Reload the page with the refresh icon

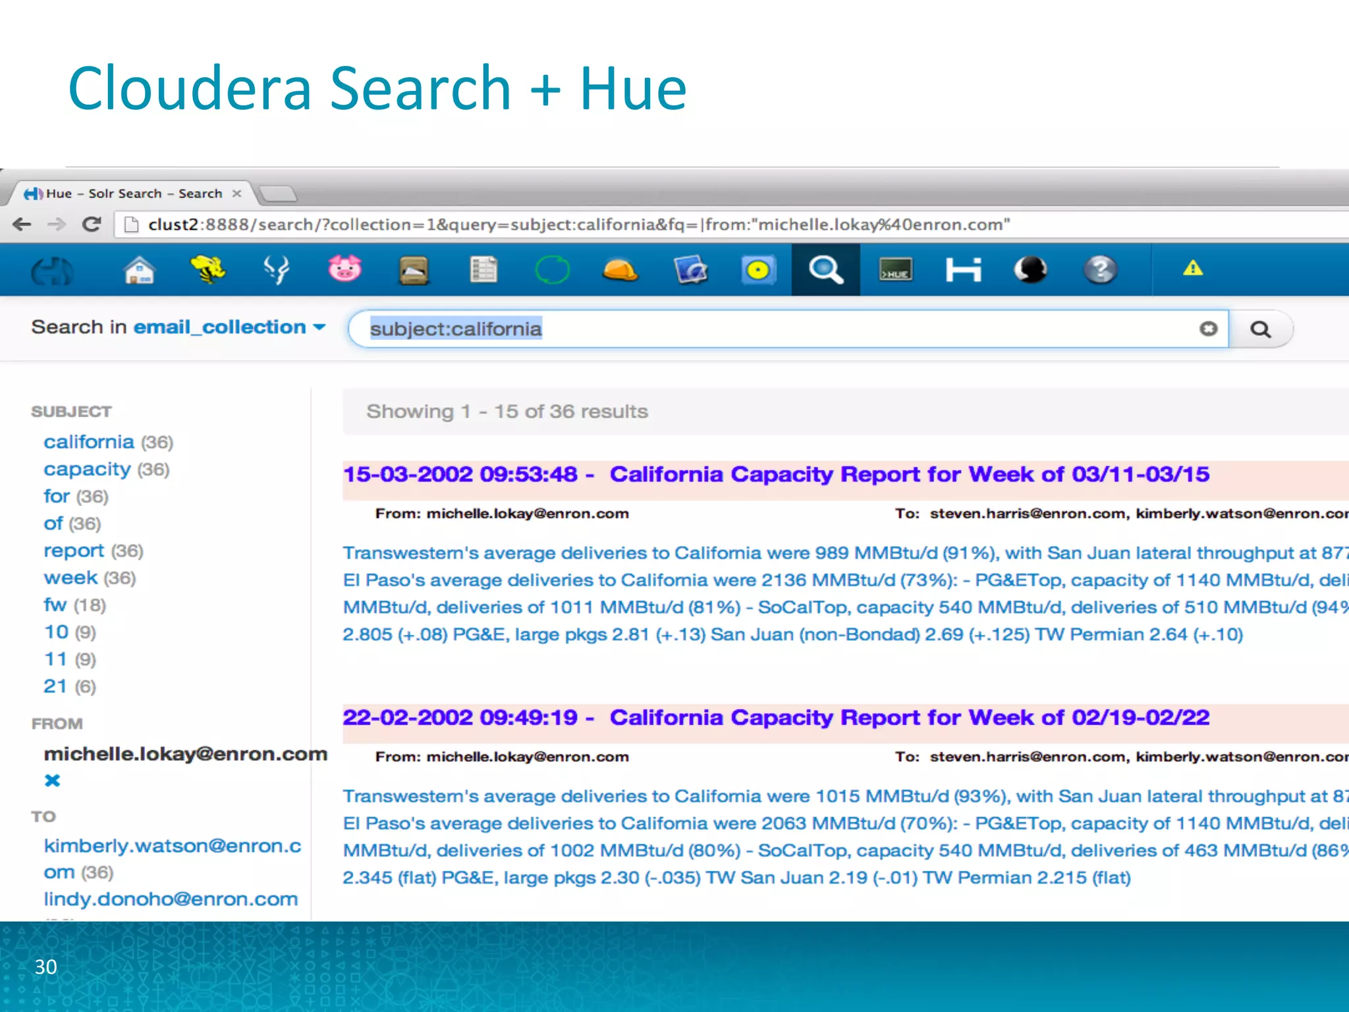point(92,225)
